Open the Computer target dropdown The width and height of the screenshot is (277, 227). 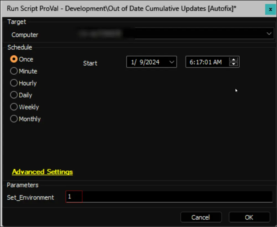269,33
